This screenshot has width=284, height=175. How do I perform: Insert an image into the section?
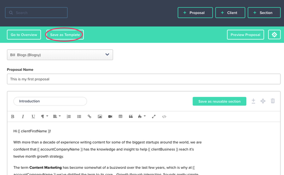click(100, 117)
